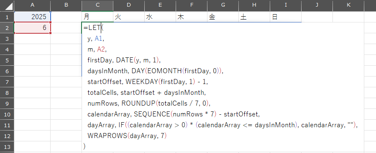Image resolution: width=376 pixels, height=153 pixels.
Task: Click cell I1 labeled 日
Action: pyautogui.click(x=286, y=17)
